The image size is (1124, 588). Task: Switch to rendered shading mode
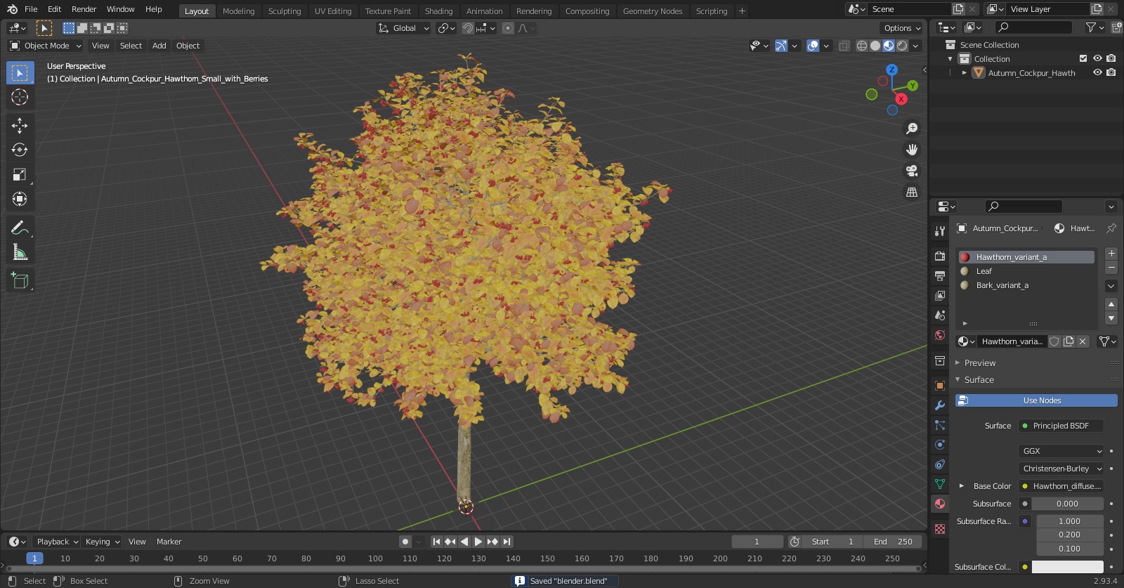coord(902,46)
